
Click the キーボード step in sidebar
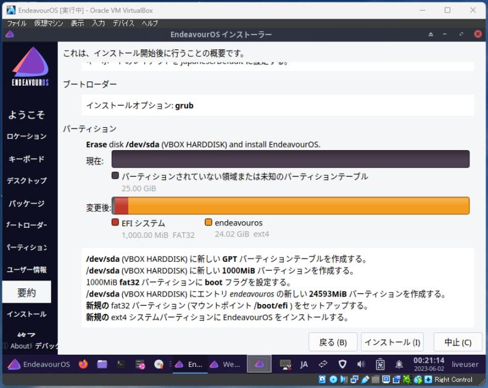[27, 159]
